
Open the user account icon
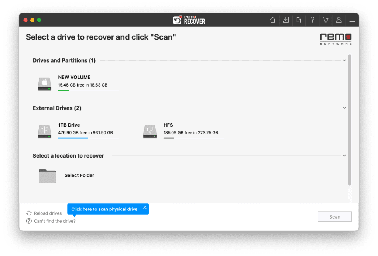(339, 20)
